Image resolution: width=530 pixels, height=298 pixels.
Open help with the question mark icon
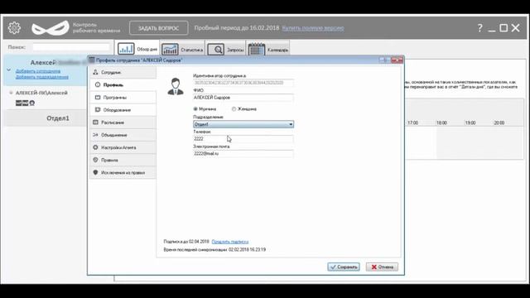click(x=479, y=28)
